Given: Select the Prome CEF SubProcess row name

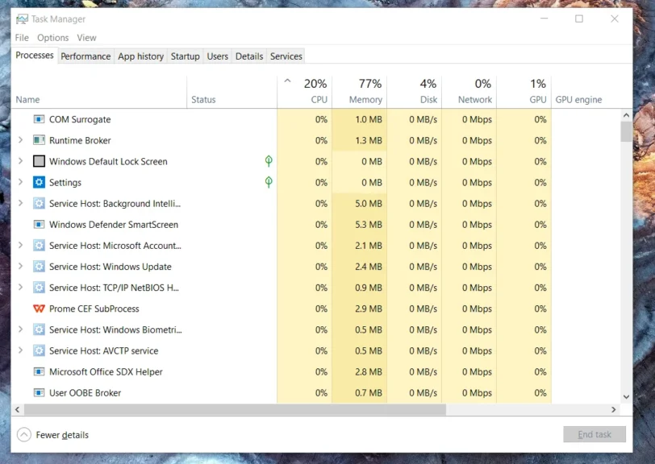Looking at the screenshot, I should pyautogui.click(x=94, y=309).
